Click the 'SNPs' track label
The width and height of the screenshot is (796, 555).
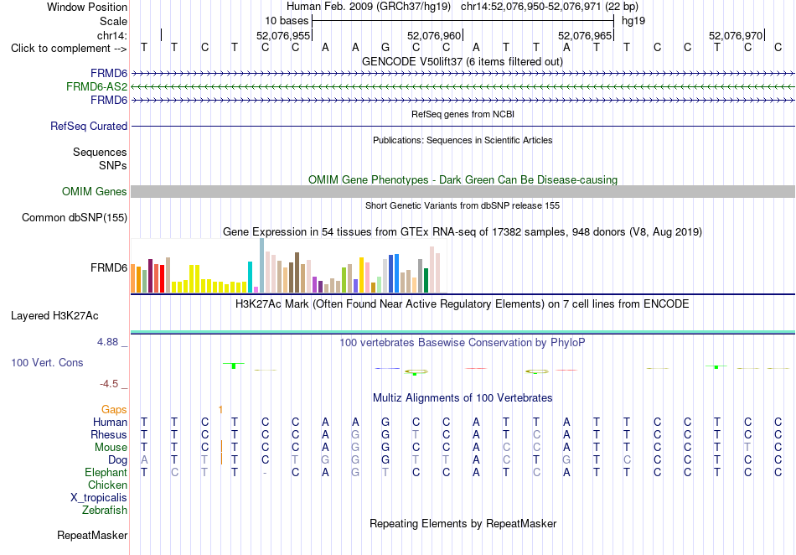click(x=113, y=165)
